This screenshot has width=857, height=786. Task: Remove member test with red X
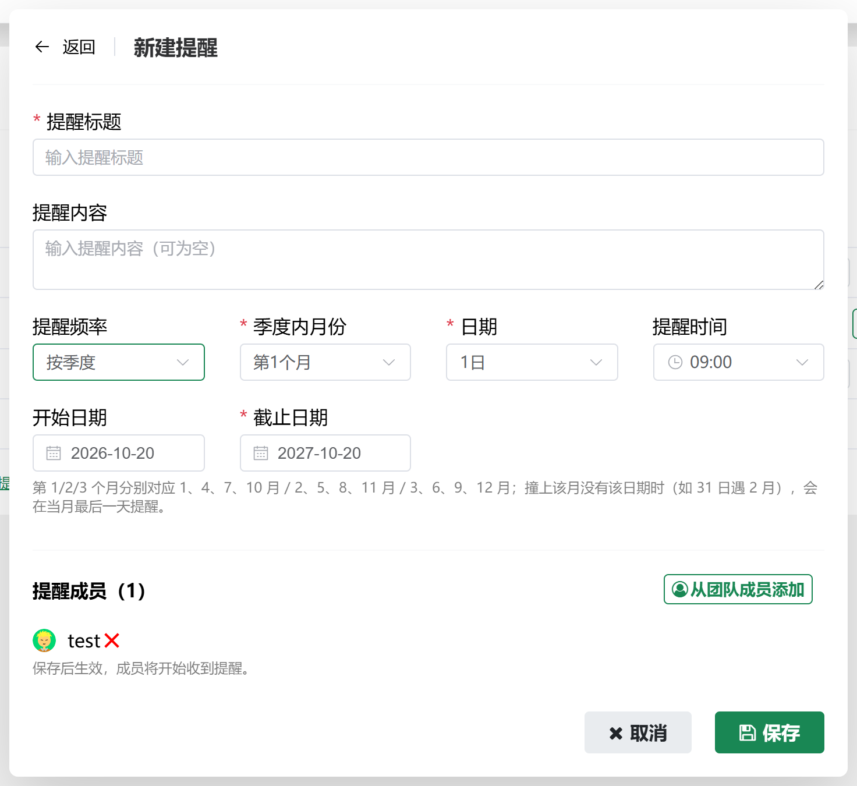pos(111,640)
